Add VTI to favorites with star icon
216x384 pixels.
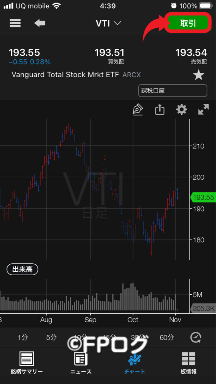199,75
